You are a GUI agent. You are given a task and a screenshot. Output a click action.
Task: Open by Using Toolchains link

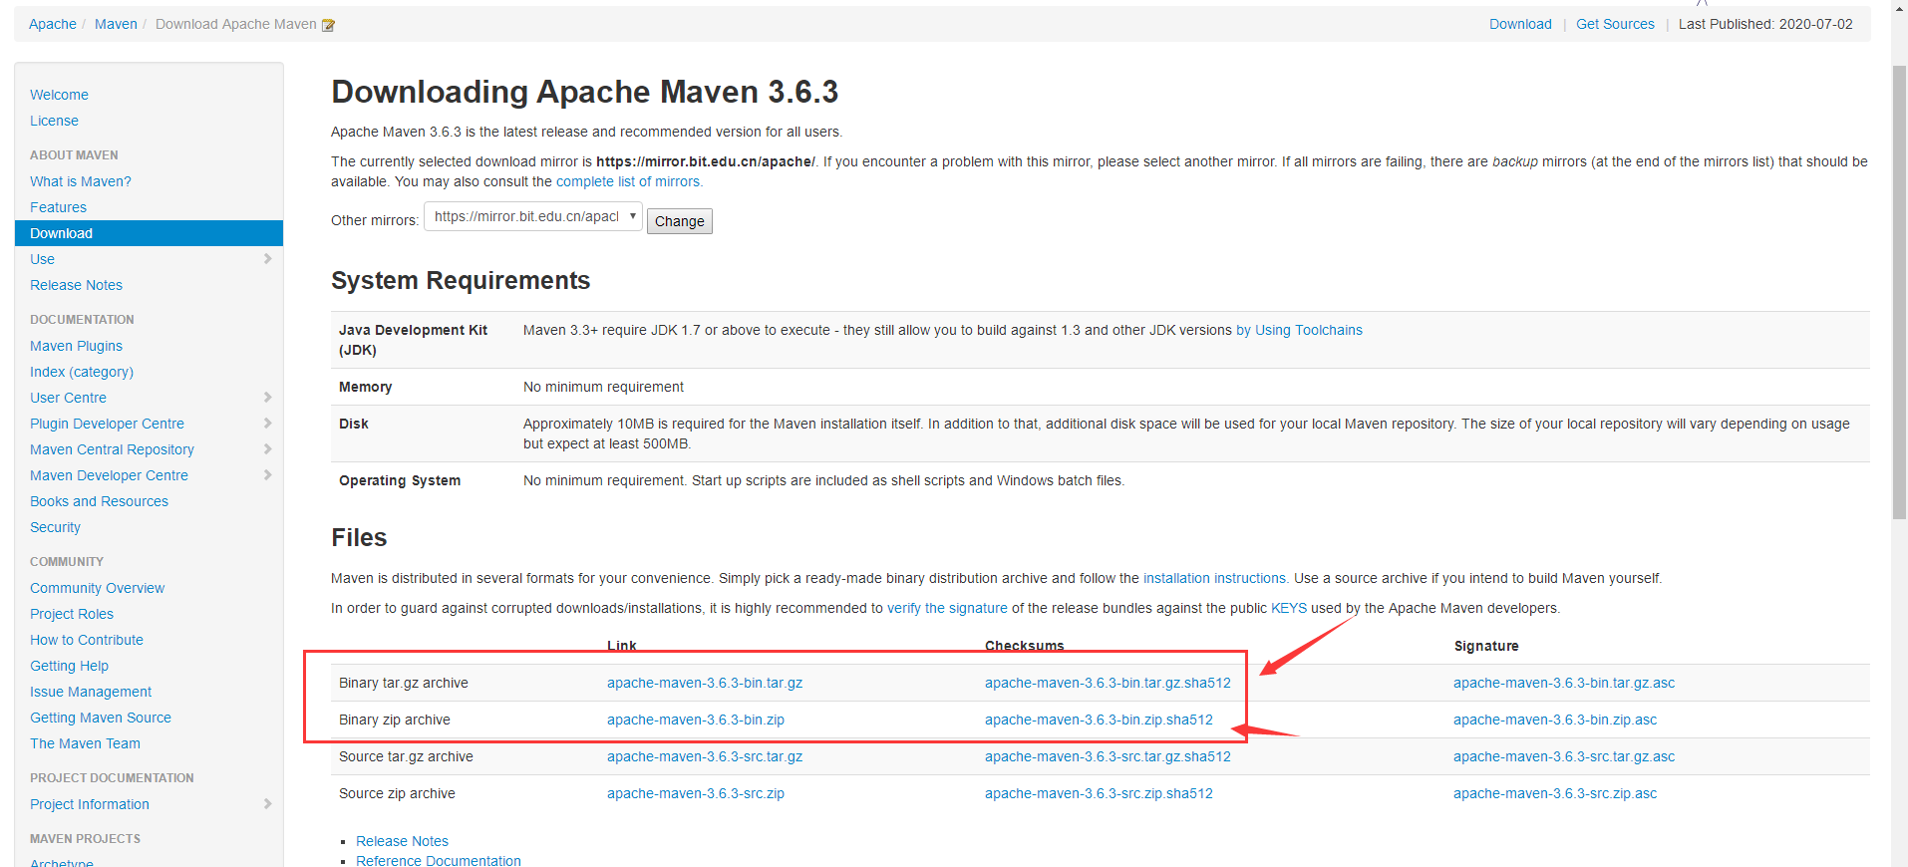[x=1299, y=330]
